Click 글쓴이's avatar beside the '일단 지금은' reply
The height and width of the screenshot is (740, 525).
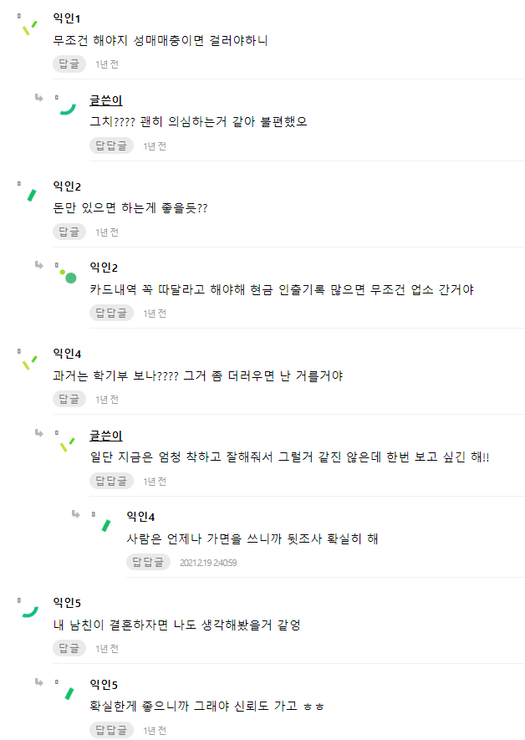point(67,444)
